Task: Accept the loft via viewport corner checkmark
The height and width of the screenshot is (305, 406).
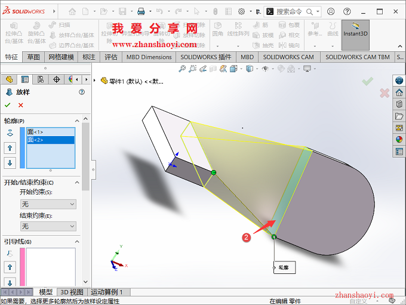Action: 367,81
